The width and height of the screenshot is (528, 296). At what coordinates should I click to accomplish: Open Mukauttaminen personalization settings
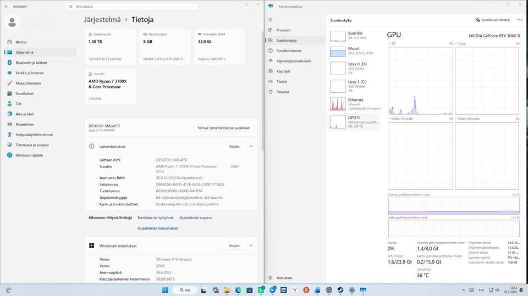(28, 83)
